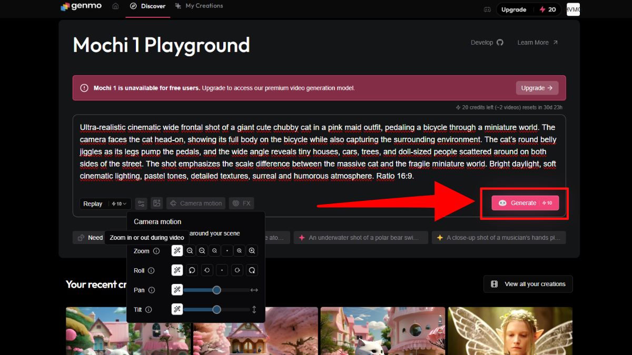632x355 pixels.
Task: Select the slight zoom-in option
Action: [x=240, y=251]
